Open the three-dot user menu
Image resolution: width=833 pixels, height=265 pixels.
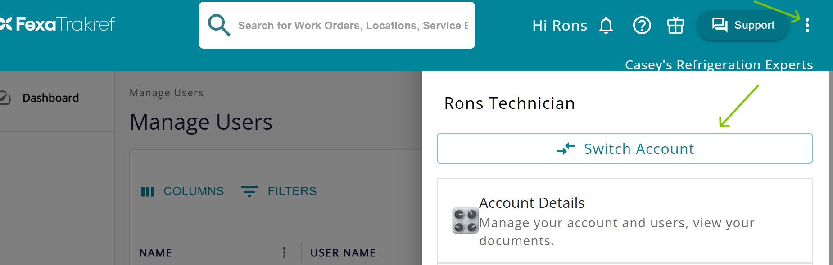[x=807, y=25]
